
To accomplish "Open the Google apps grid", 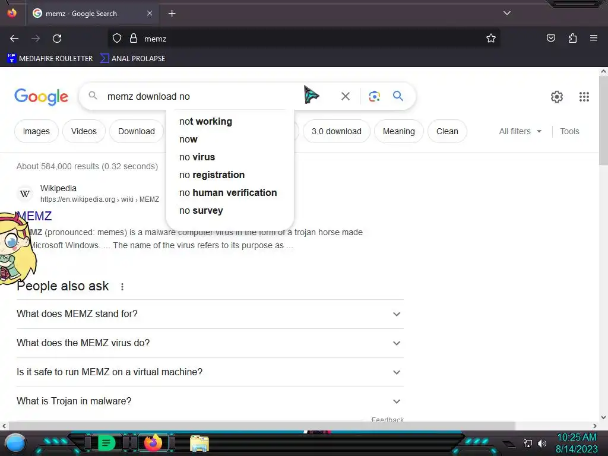I will point(584,97).
